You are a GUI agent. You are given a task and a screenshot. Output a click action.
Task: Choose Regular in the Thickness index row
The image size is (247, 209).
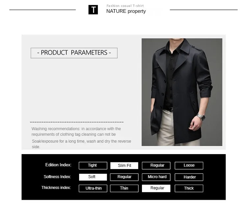click(x=157, y=188)
